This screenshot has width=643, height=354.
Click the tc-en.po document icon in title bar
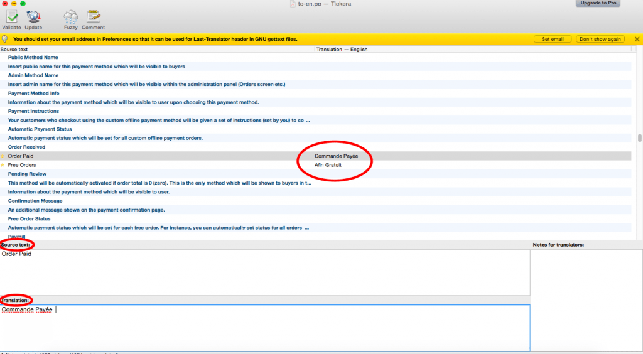click(293, 4)
